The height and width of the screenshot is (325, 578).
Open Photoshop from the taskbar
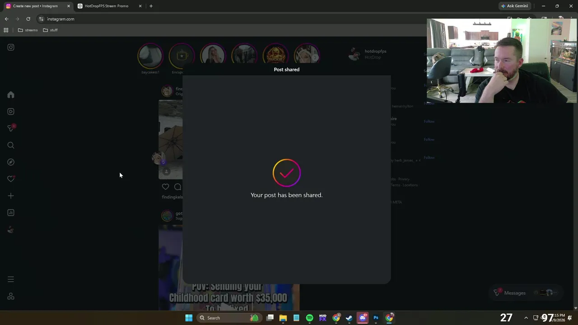pos(376,318)
